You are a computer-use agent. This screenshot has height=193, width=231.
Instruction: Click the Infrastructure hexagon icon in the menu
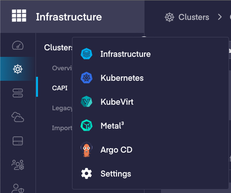(86, 54)
